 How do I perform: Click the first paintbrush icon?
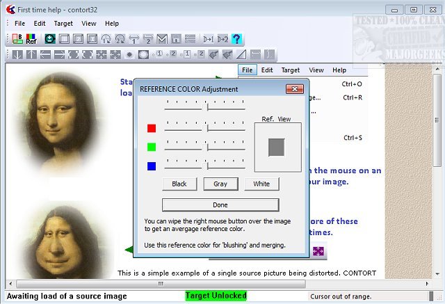click(x=213, y=54)
